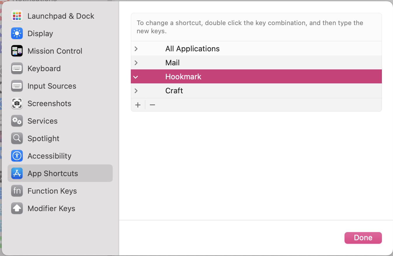Click the Display sun icon

[x=17, y=34]
